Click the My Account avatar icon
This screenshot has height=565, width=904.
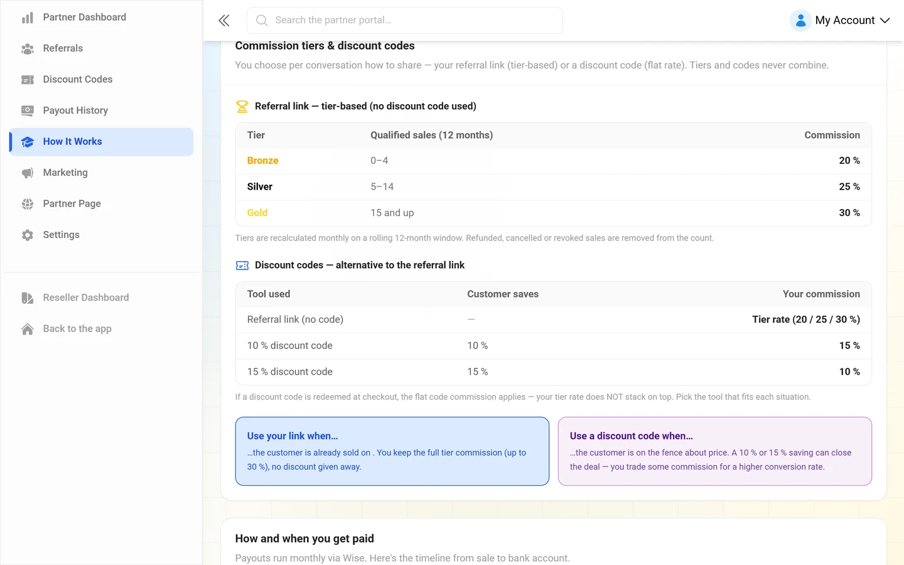[x=800, y=21]
